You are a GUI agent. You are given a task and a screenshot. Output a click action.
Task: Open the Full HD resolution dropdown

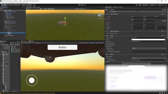coord(27,43)
